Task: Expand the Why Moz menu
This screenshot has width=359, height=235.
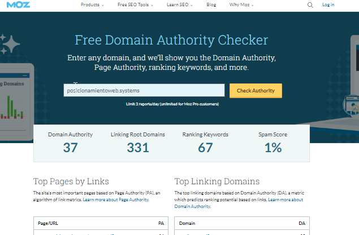Action: point(241,5)
